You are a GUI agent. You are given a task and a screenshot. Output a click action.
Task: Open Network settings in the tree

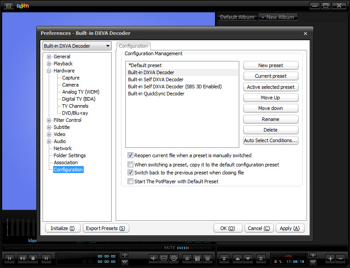pos(63,148)
